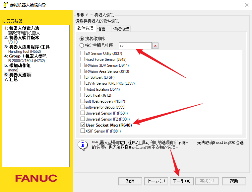Image resolution: width=252 pixels, height=192 pixels.
Task: Click the blue info bubble icon
Action: [x=83, y=145]
